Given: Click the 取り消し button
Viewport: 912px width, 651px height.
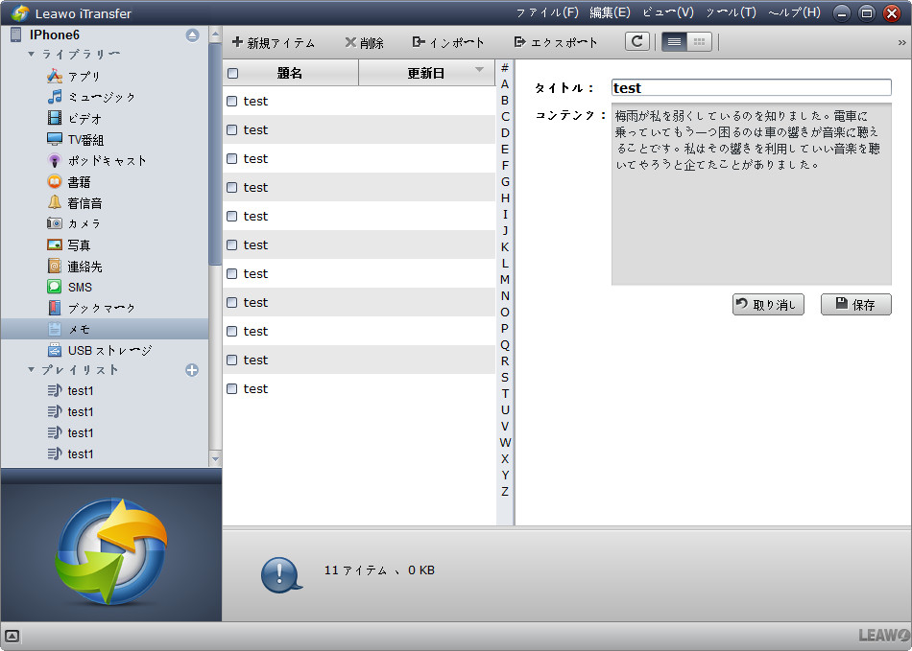Looking at the screenshot, I should coord(767,305).
